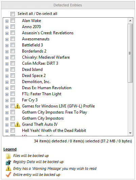Click 'Entire entry will be backed up' text
Viewport: 136px width, 180px height.
tap(37, 175)
